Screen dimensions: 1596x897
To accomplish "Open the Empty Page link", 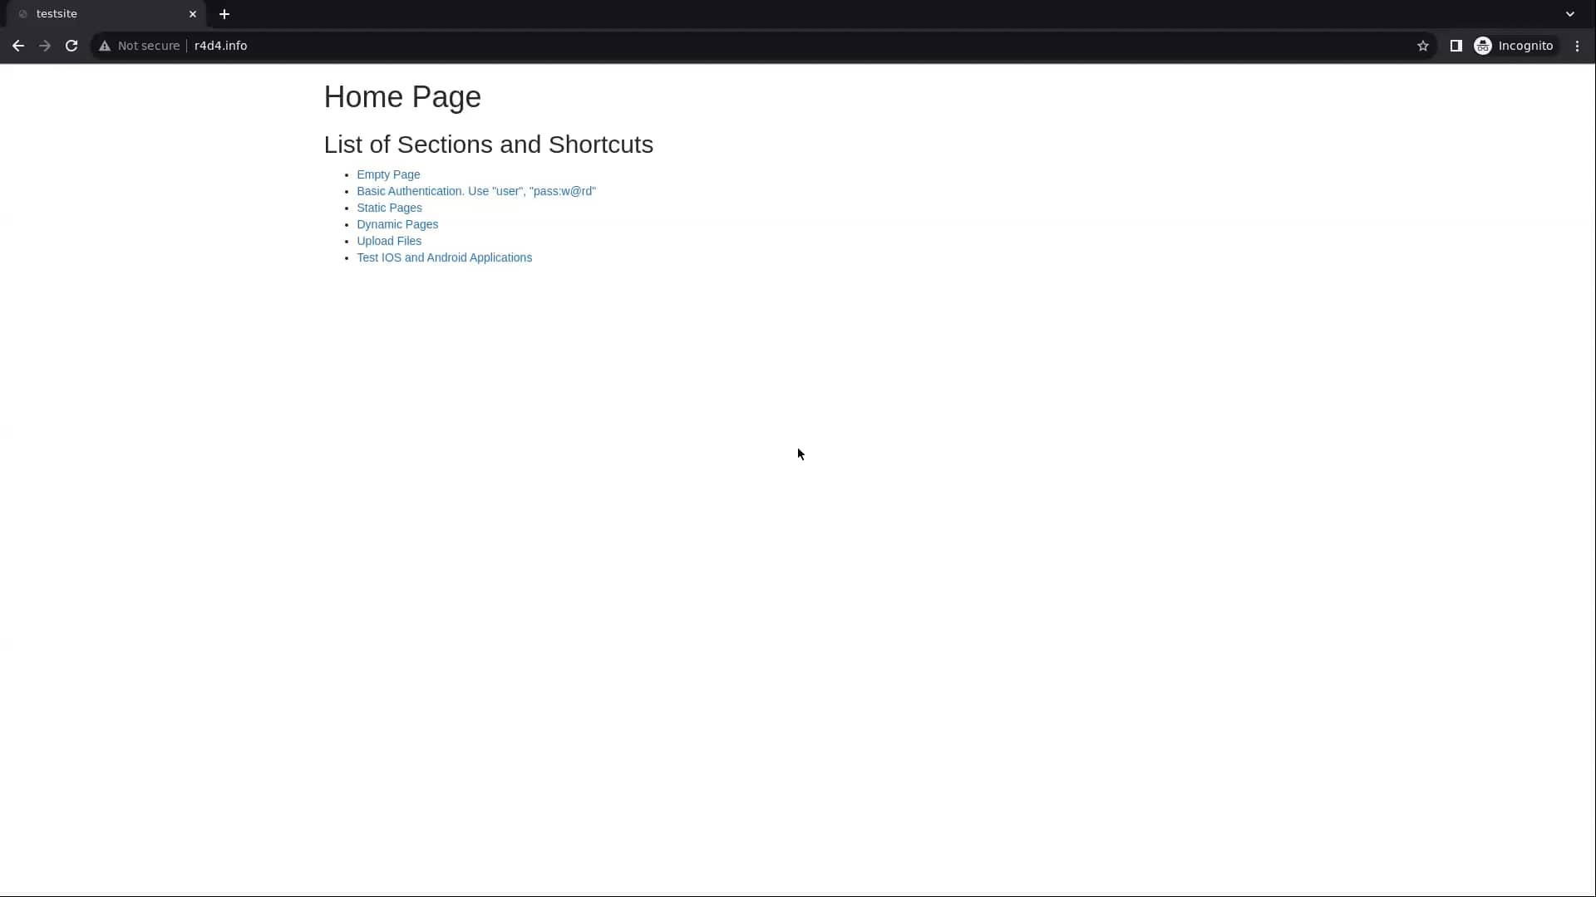I will (388, 174).
